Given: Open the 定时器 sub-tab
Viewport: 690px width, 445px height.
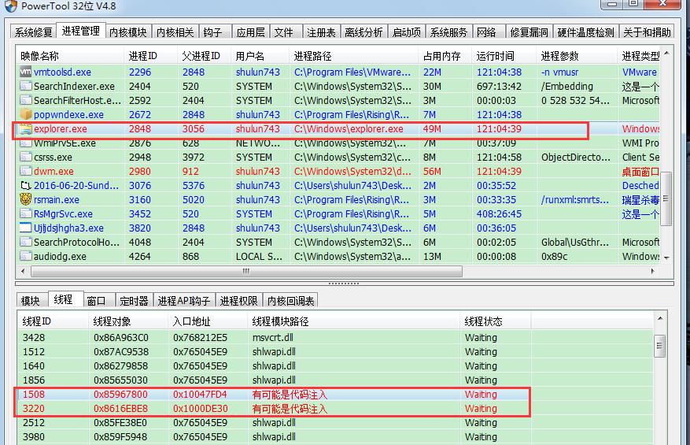Looking at the screenshot, I should point(134,301).
